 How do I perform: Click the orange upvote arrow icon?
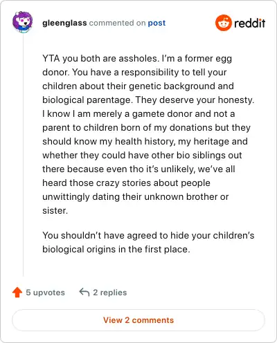[17, 293]
